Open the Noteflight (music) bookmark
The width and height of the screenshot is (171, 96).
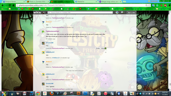tap(103, 9)
